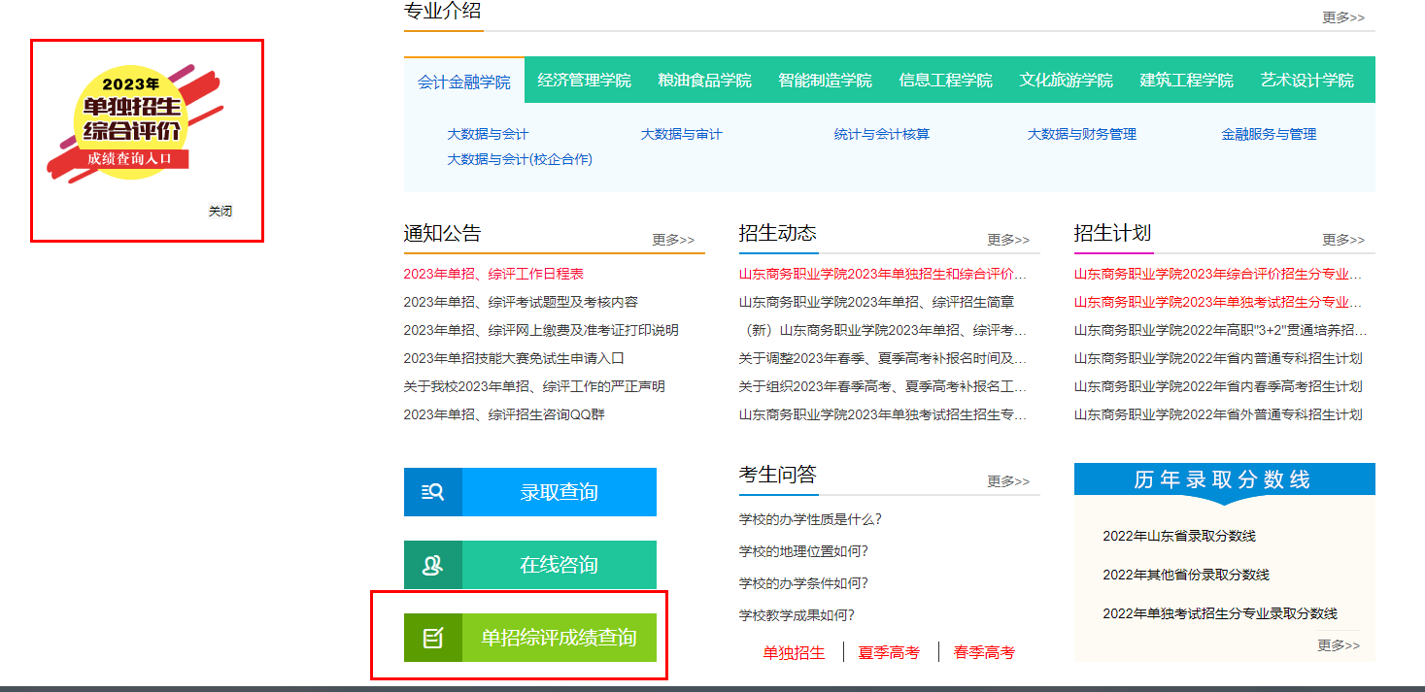Click the 历年录取分数线 banner header
Viewport: 1425px width, 692px height.
coord(1223,479)
